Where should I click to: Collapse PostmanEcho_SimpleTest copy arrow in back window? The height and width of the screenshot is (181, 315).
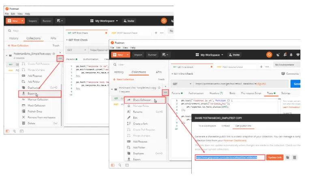(6, 55)
